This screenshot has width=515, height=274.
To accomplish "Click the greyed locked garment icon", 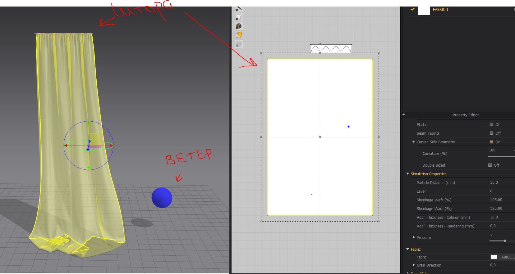I will pyautogui.click(x=239, y=44).
